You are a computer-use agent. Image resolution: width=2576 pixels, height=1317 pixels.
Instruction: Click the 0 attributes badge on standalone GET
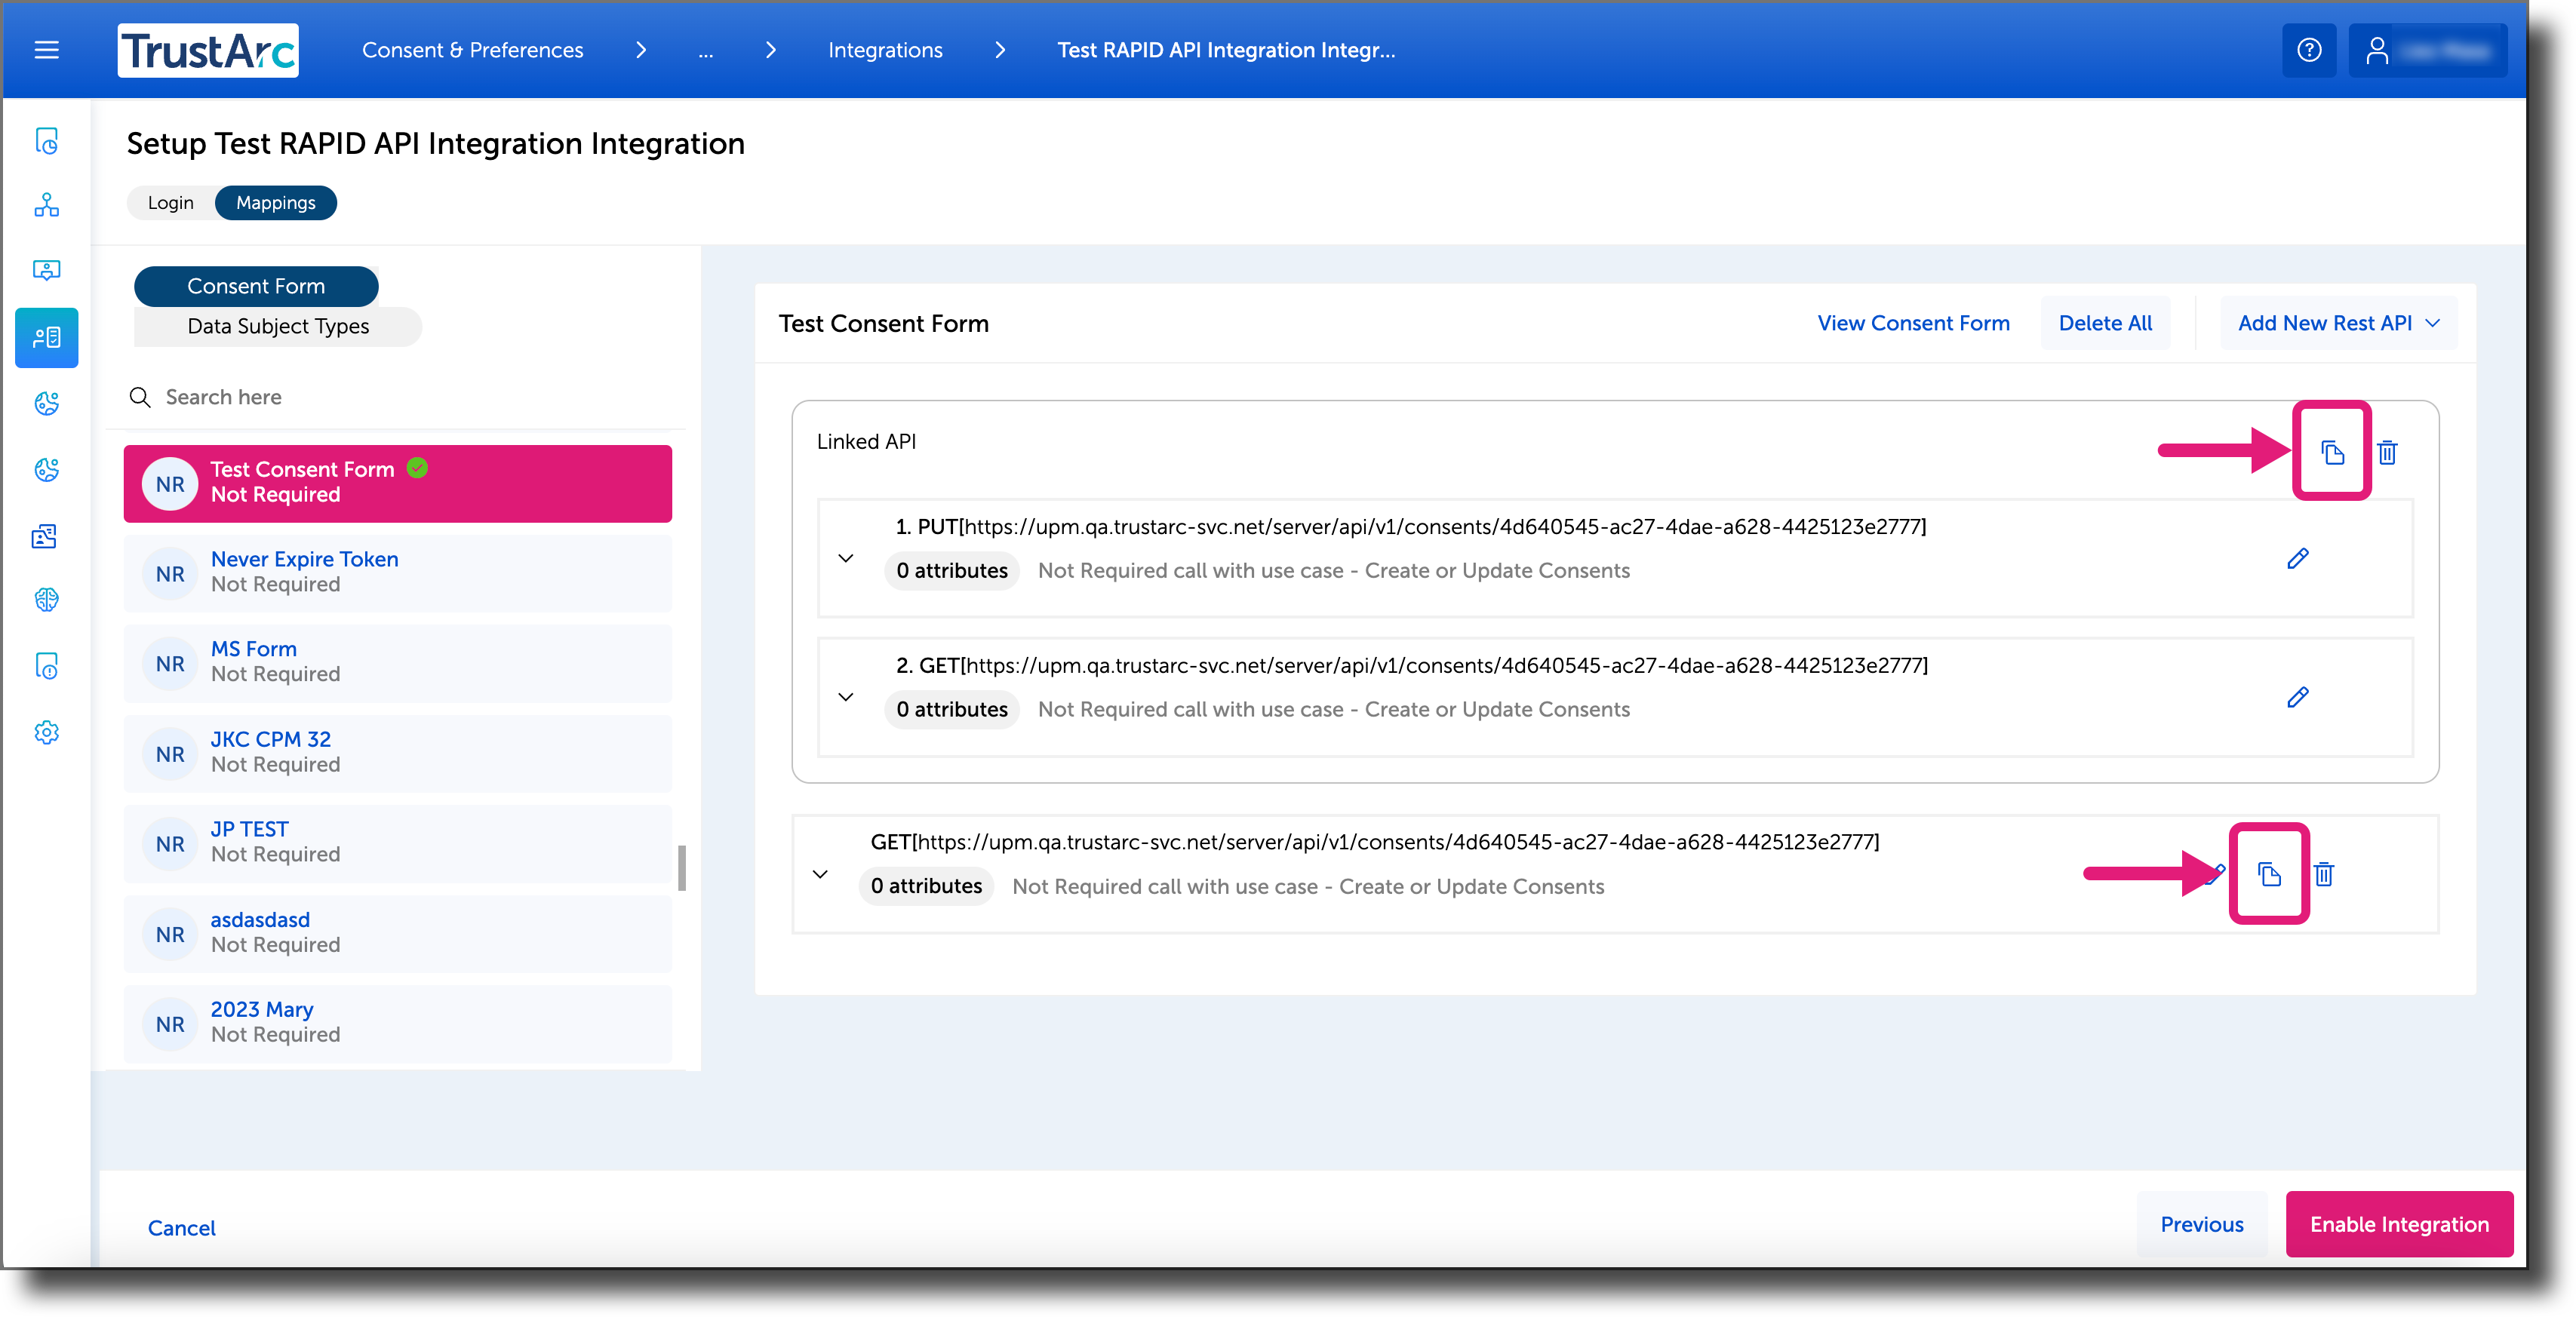point(926,887)
